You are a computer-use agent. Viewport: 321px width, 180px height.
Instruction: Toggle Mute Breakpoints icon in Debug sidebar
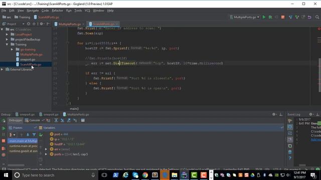[4, 154]
